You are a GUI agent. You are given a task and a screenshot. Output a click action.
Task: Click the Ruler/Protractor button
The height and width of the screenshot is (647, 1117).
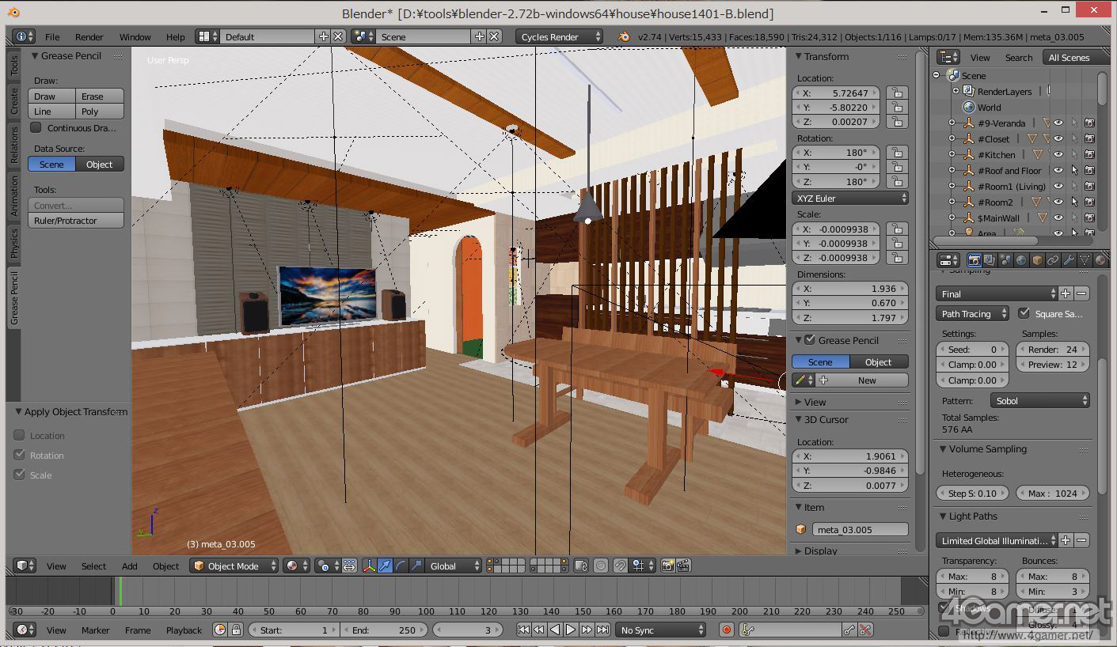pos(76,221)
